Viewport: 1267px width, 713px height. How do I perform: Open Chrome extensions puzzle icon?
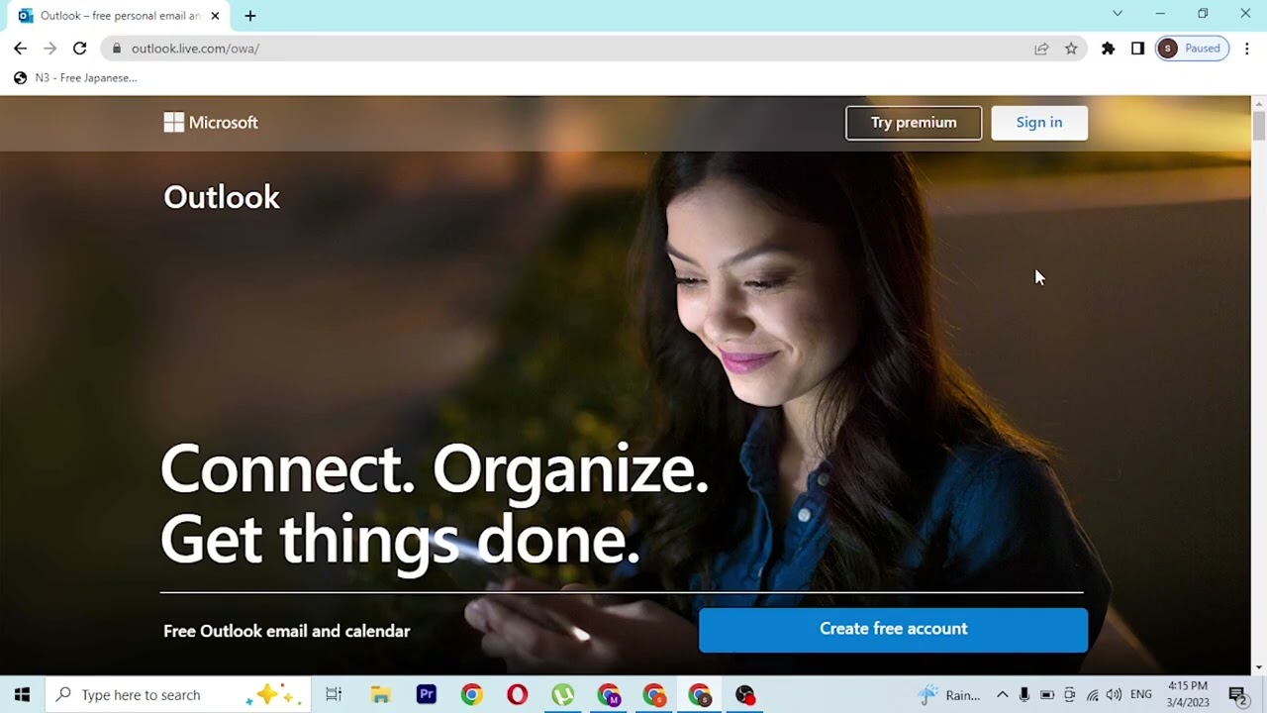pyautogui.click(x=1108, y=49)
